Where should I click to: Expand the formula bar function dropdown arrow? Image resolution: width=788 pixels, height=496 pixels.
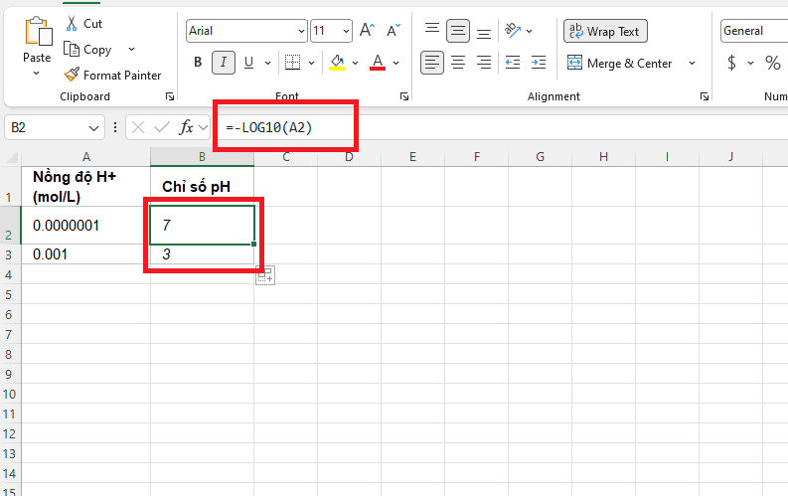tap(203, 127)
